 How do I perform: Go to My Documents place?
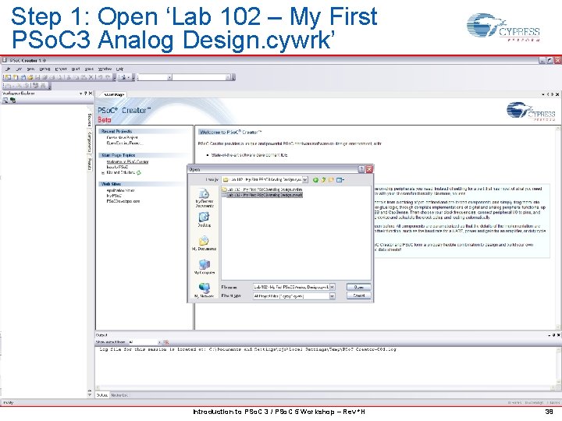tap(205, 243)
